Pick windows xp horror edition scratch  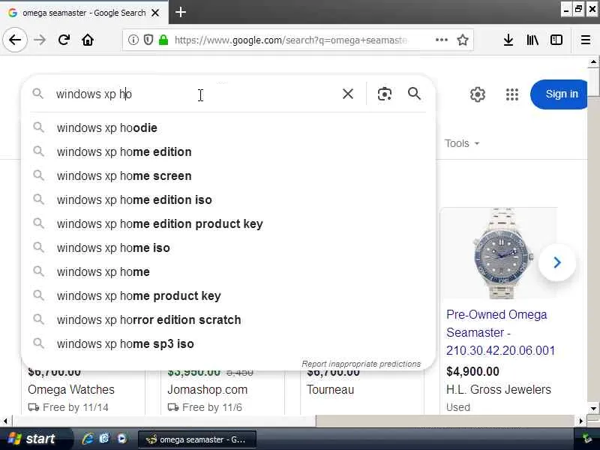228,320
